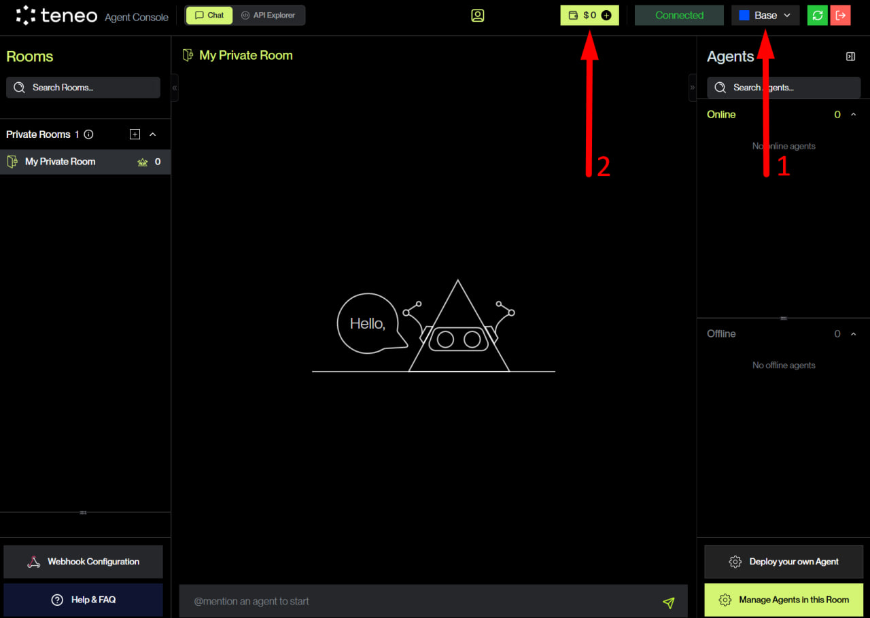Image resolution: width=870 pixels, height=618 pixels.
Task: Click the green refresh icon button
Action: click(x=818, y=16)
